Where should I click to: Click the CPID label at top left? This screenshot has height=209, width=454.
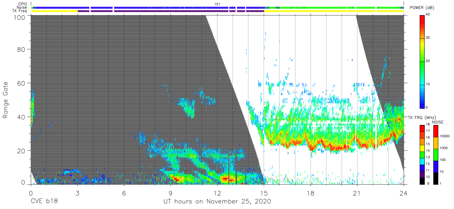[23, 4]
